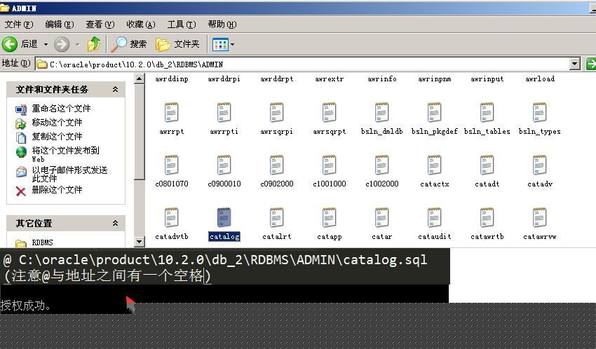Click the scrollbar down arrow

point(140,242)
